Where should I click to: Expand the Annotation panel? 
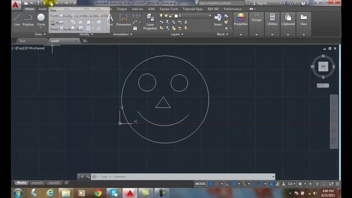[123, 34]
